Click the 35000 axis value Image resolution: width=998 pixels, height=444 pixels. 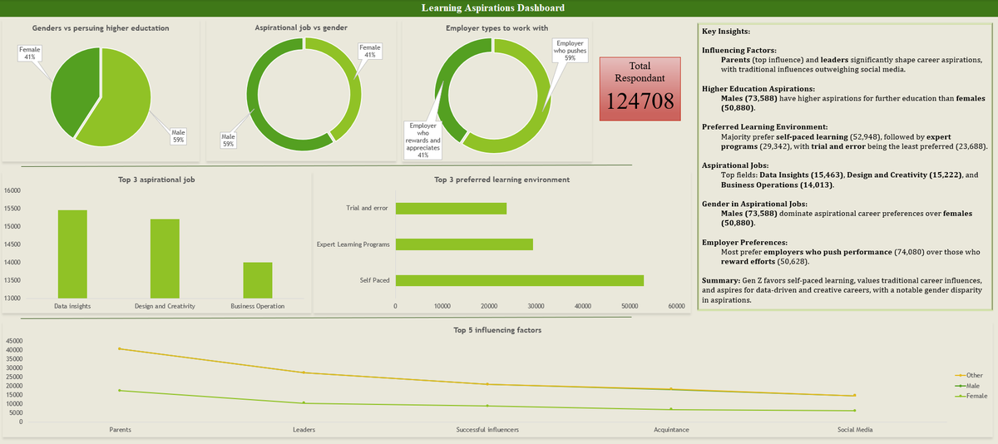click(12, 359)
